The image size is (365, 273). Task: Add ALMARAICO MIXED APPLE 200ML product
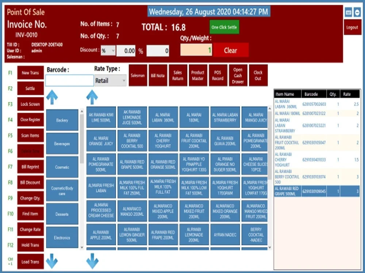point(163,211)
